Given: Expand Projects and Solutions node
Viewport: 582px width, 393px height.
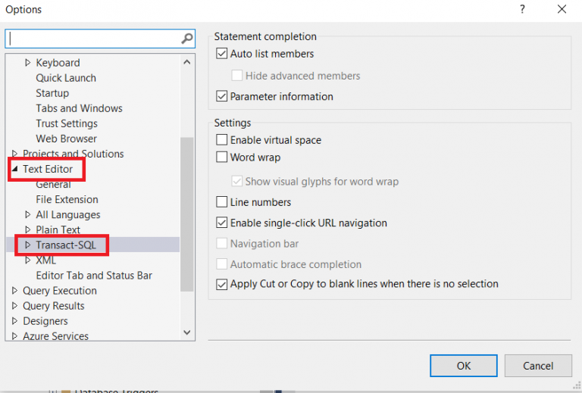Looking at the screenshot, I should pyautogui.click(x=14, y=154).
